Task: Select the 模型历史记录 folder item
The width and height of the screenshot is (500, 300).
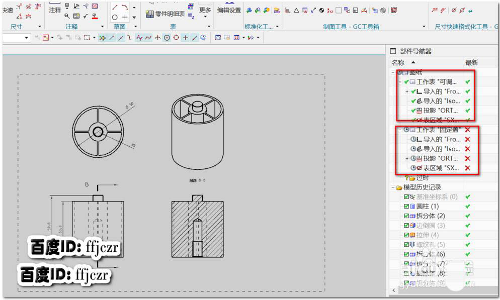Action: pyautogui.click(x=422, y=187)
